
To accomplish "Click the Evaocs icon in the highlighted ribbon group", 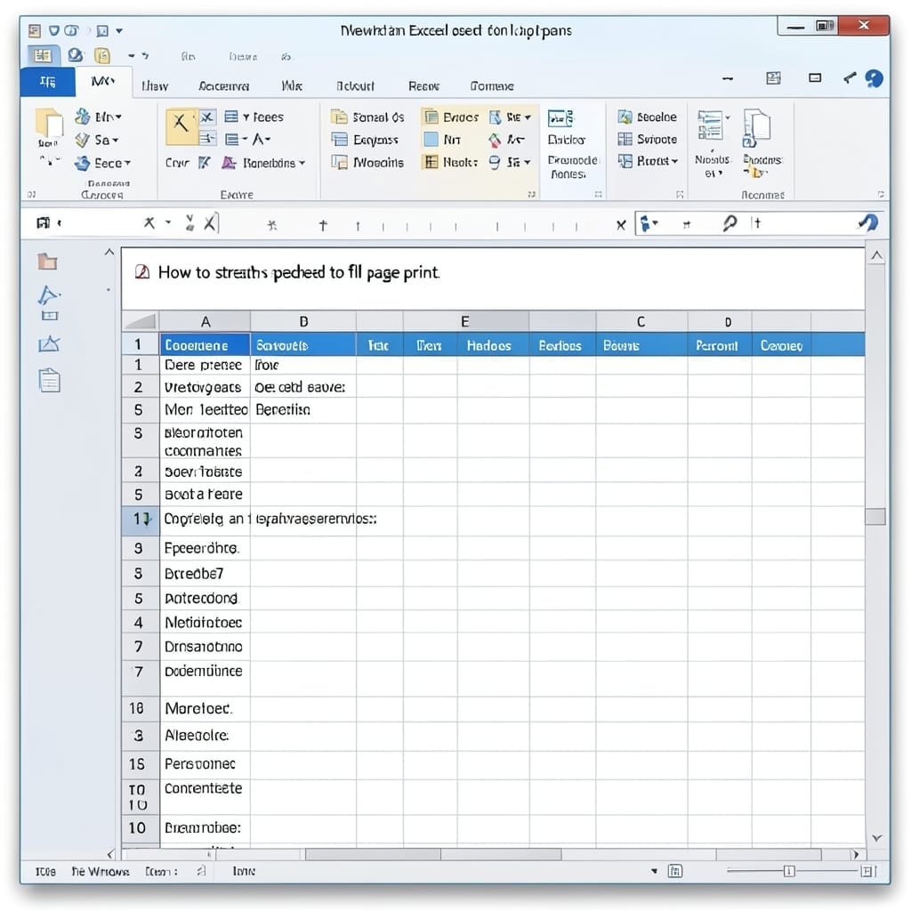I will click(x=430, y=117).
